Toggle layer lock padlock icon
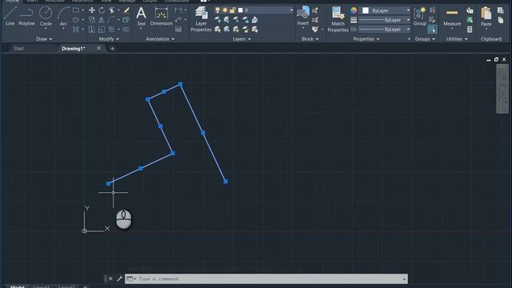 [x=232, y=10]
